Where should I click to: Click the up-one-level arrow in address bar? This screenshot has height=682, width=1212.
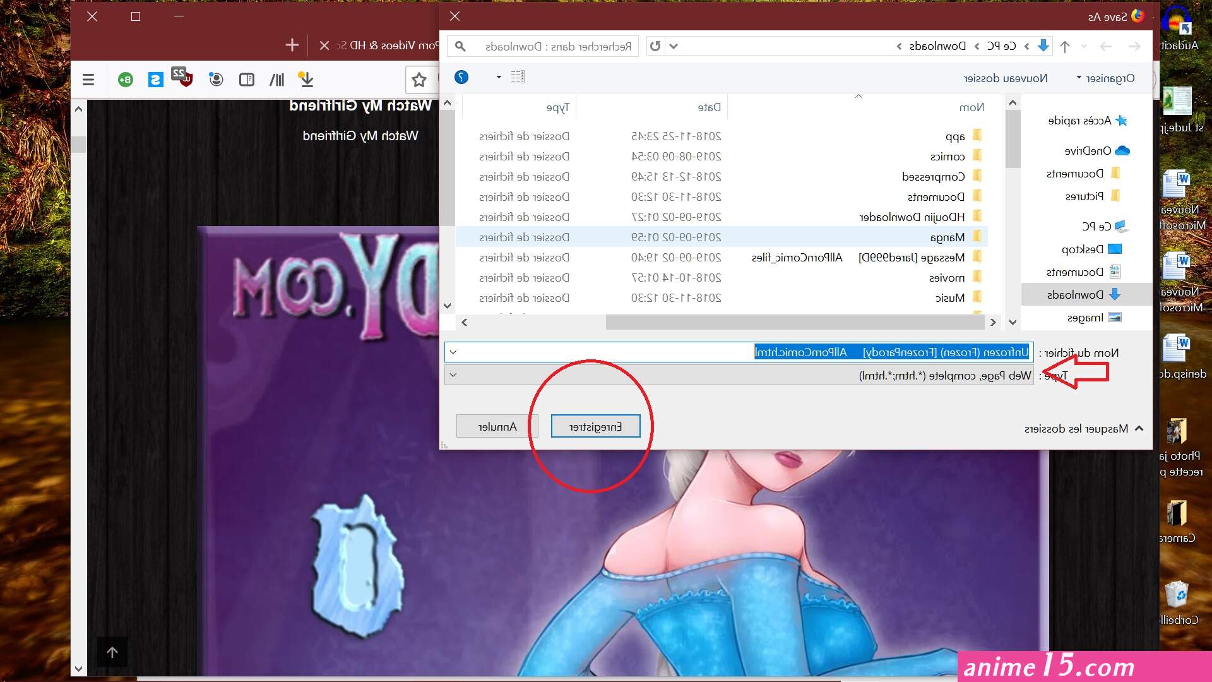tap(1065, 46)
